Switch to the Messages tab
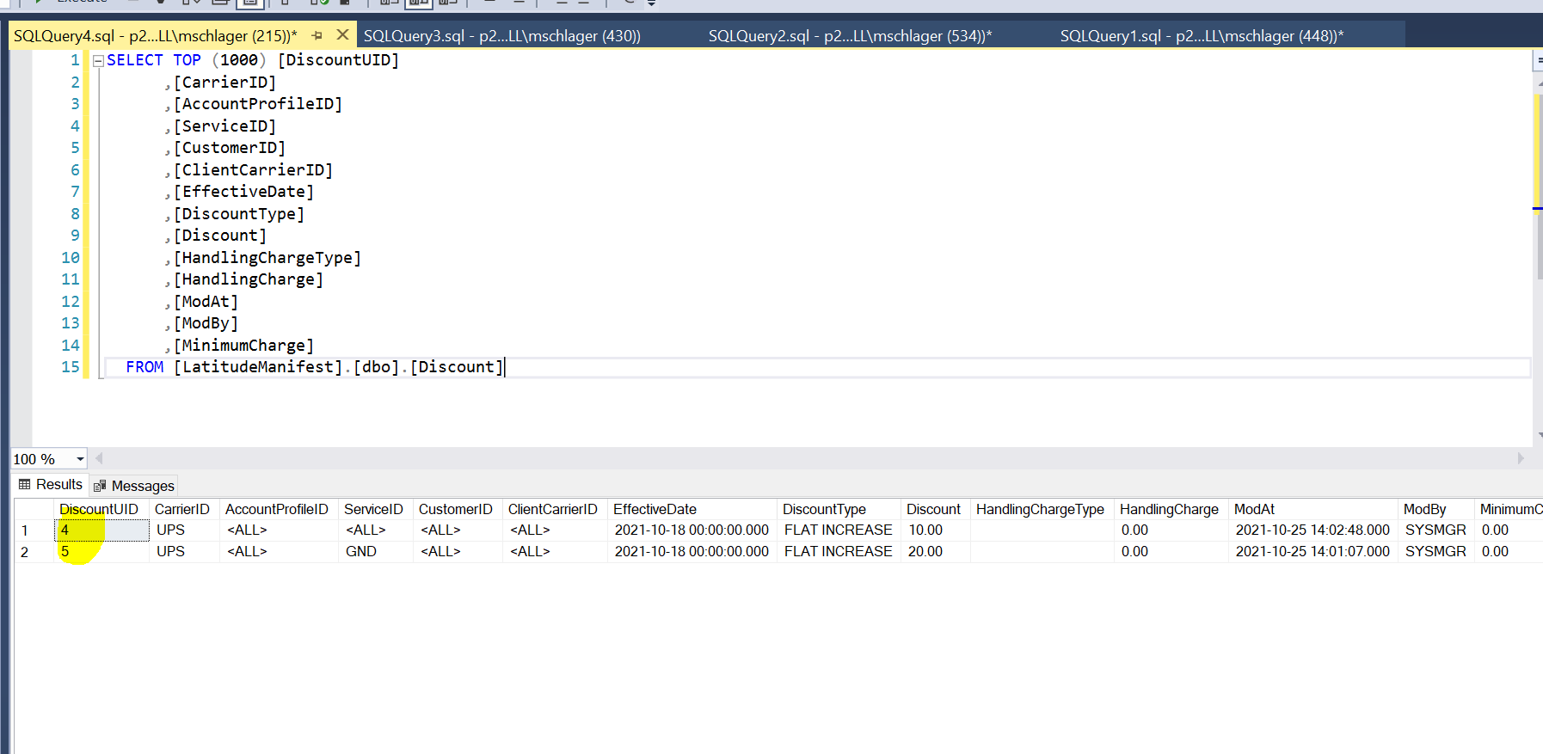 click(134, 486)
